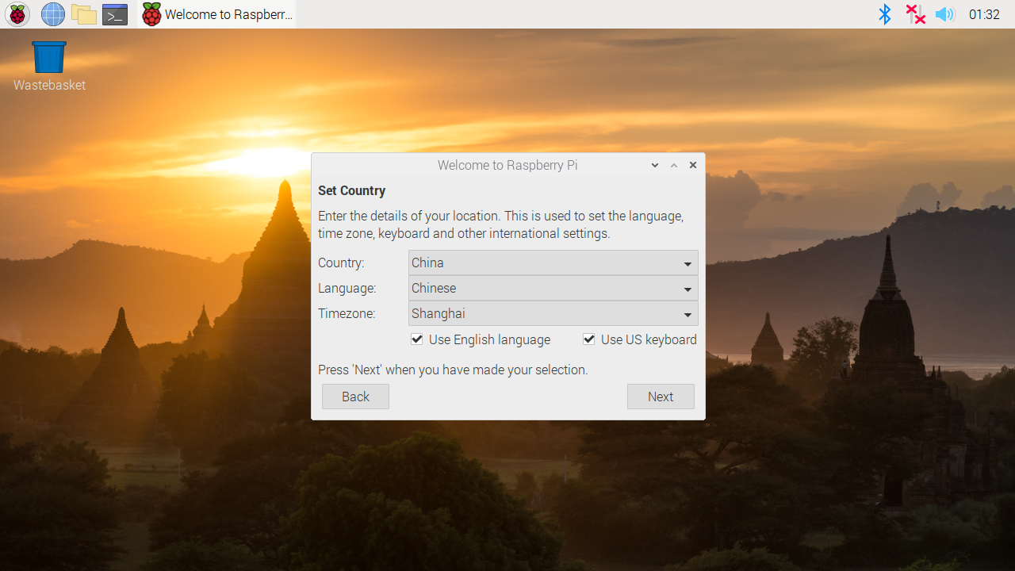Expand the Language dropdown showing Chinese
This screenshot has height=571, width=1015.
click(x=553, y=288)
